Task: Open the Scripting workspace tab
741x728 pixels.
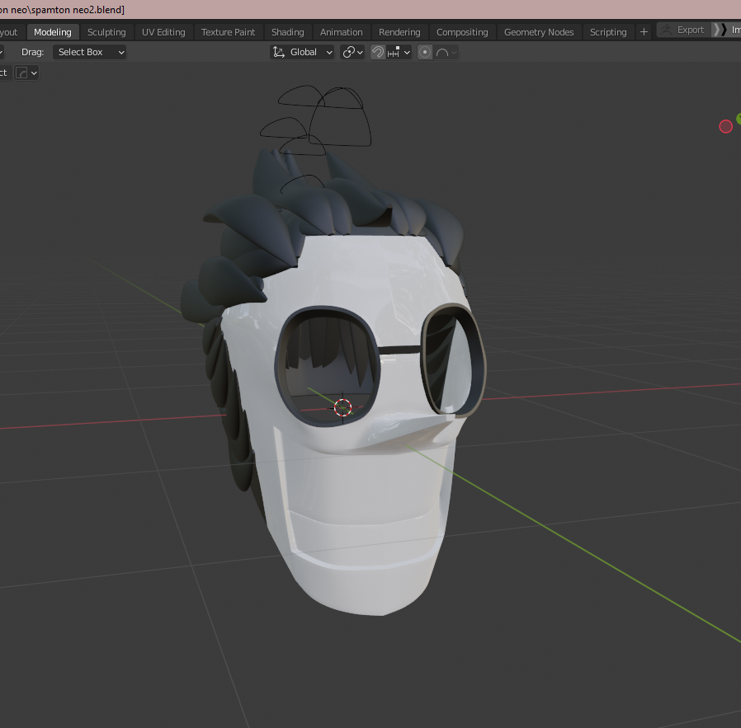Action: [x=607, y=32]
